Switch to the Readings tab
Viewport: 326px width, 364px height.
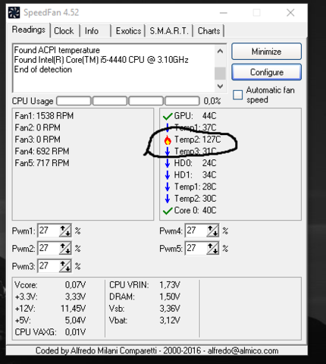[29, 30]
